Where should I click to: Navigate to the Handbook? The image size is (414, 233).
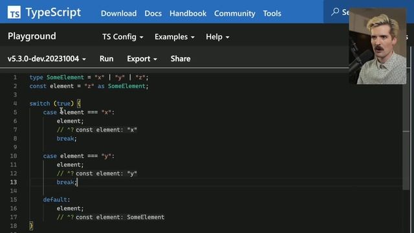tap(188, 13)
